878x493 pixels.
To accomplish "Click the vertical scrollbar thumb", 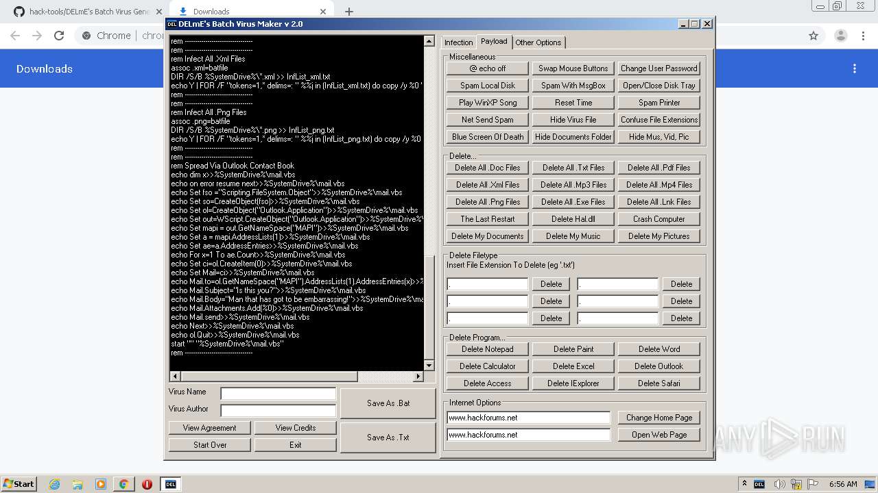I will pos(429,306).
